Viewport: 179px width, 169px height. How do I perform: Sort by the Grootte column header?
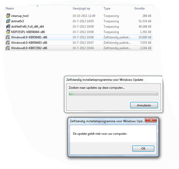coord(139,8)
